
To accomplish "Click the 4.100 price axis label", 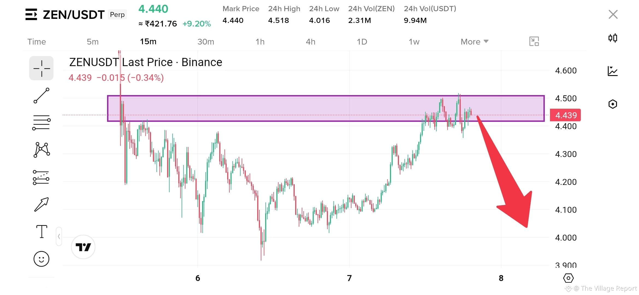I will 566,210.
